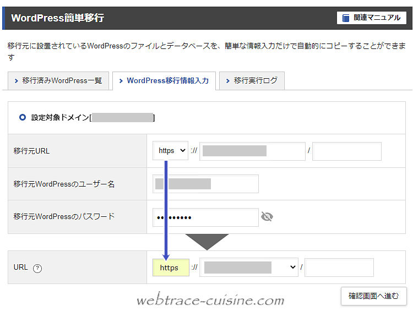This screenshot has width=413, height=311.
Task: Switch to 移行済みWordPress一覧 tab
Action: (x=58, y=80)
